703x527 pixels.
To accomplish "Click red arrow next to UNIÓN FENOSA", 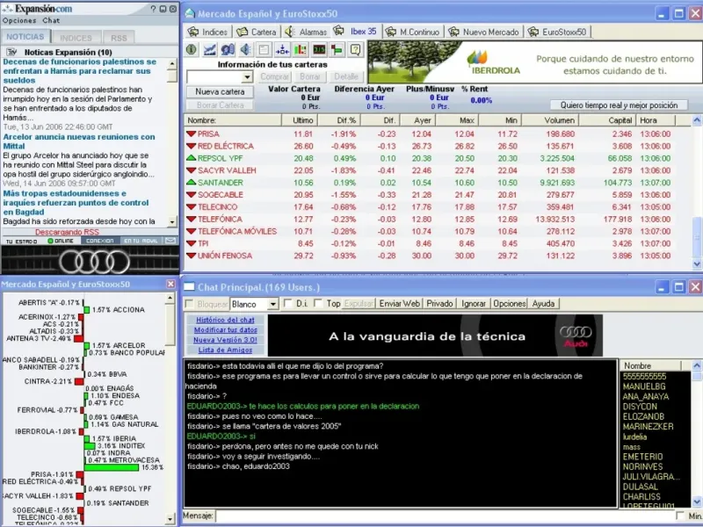I will pos(192,255).
